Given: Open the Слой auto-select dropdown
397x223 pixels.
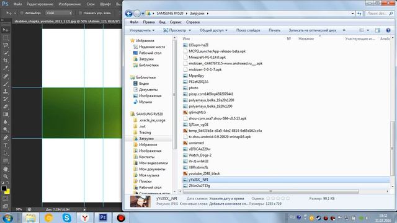Looking at the screenshot, I should click(x=59, y=13).
